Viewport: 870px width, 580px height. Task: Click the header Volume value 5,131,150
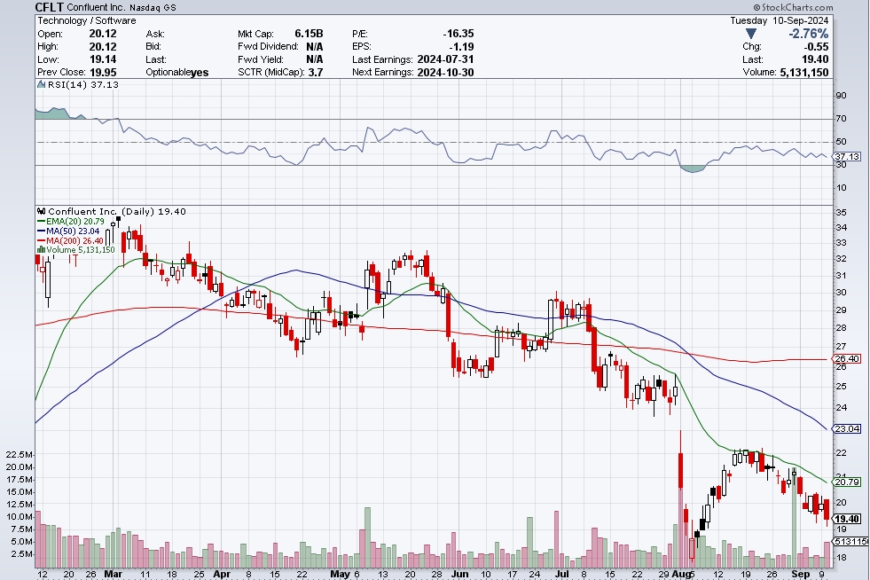[804, 72]
